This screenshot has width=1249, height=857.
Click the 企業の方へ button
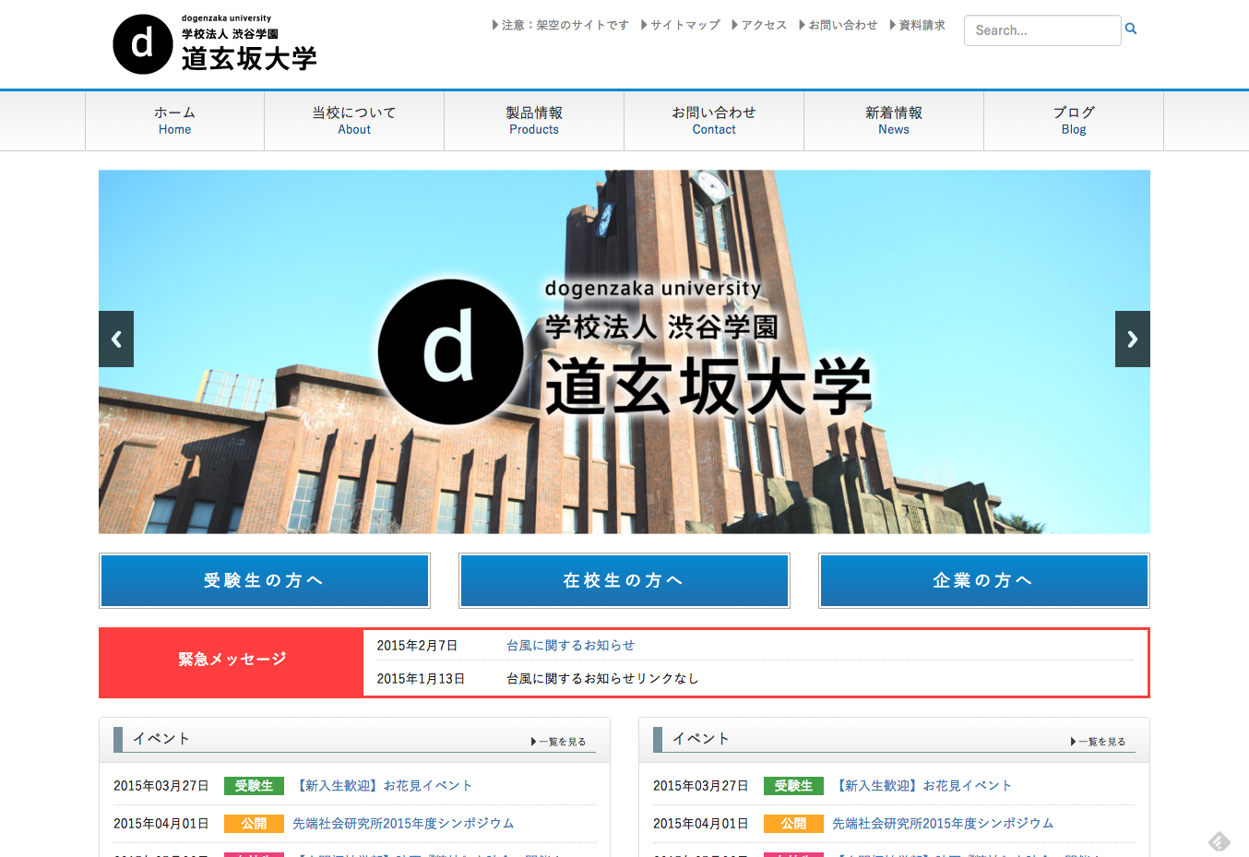click(x=984, y=580)
